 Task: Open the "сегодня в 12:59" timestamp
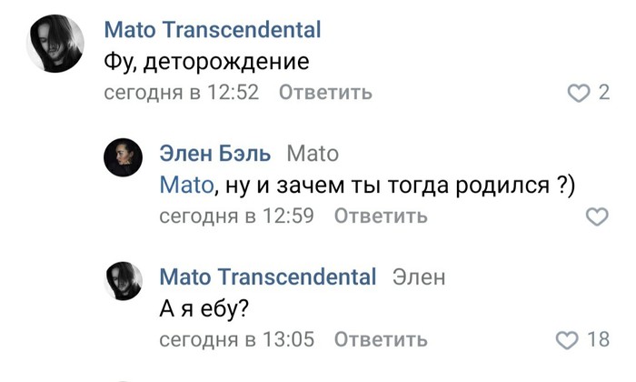point(236,216)
